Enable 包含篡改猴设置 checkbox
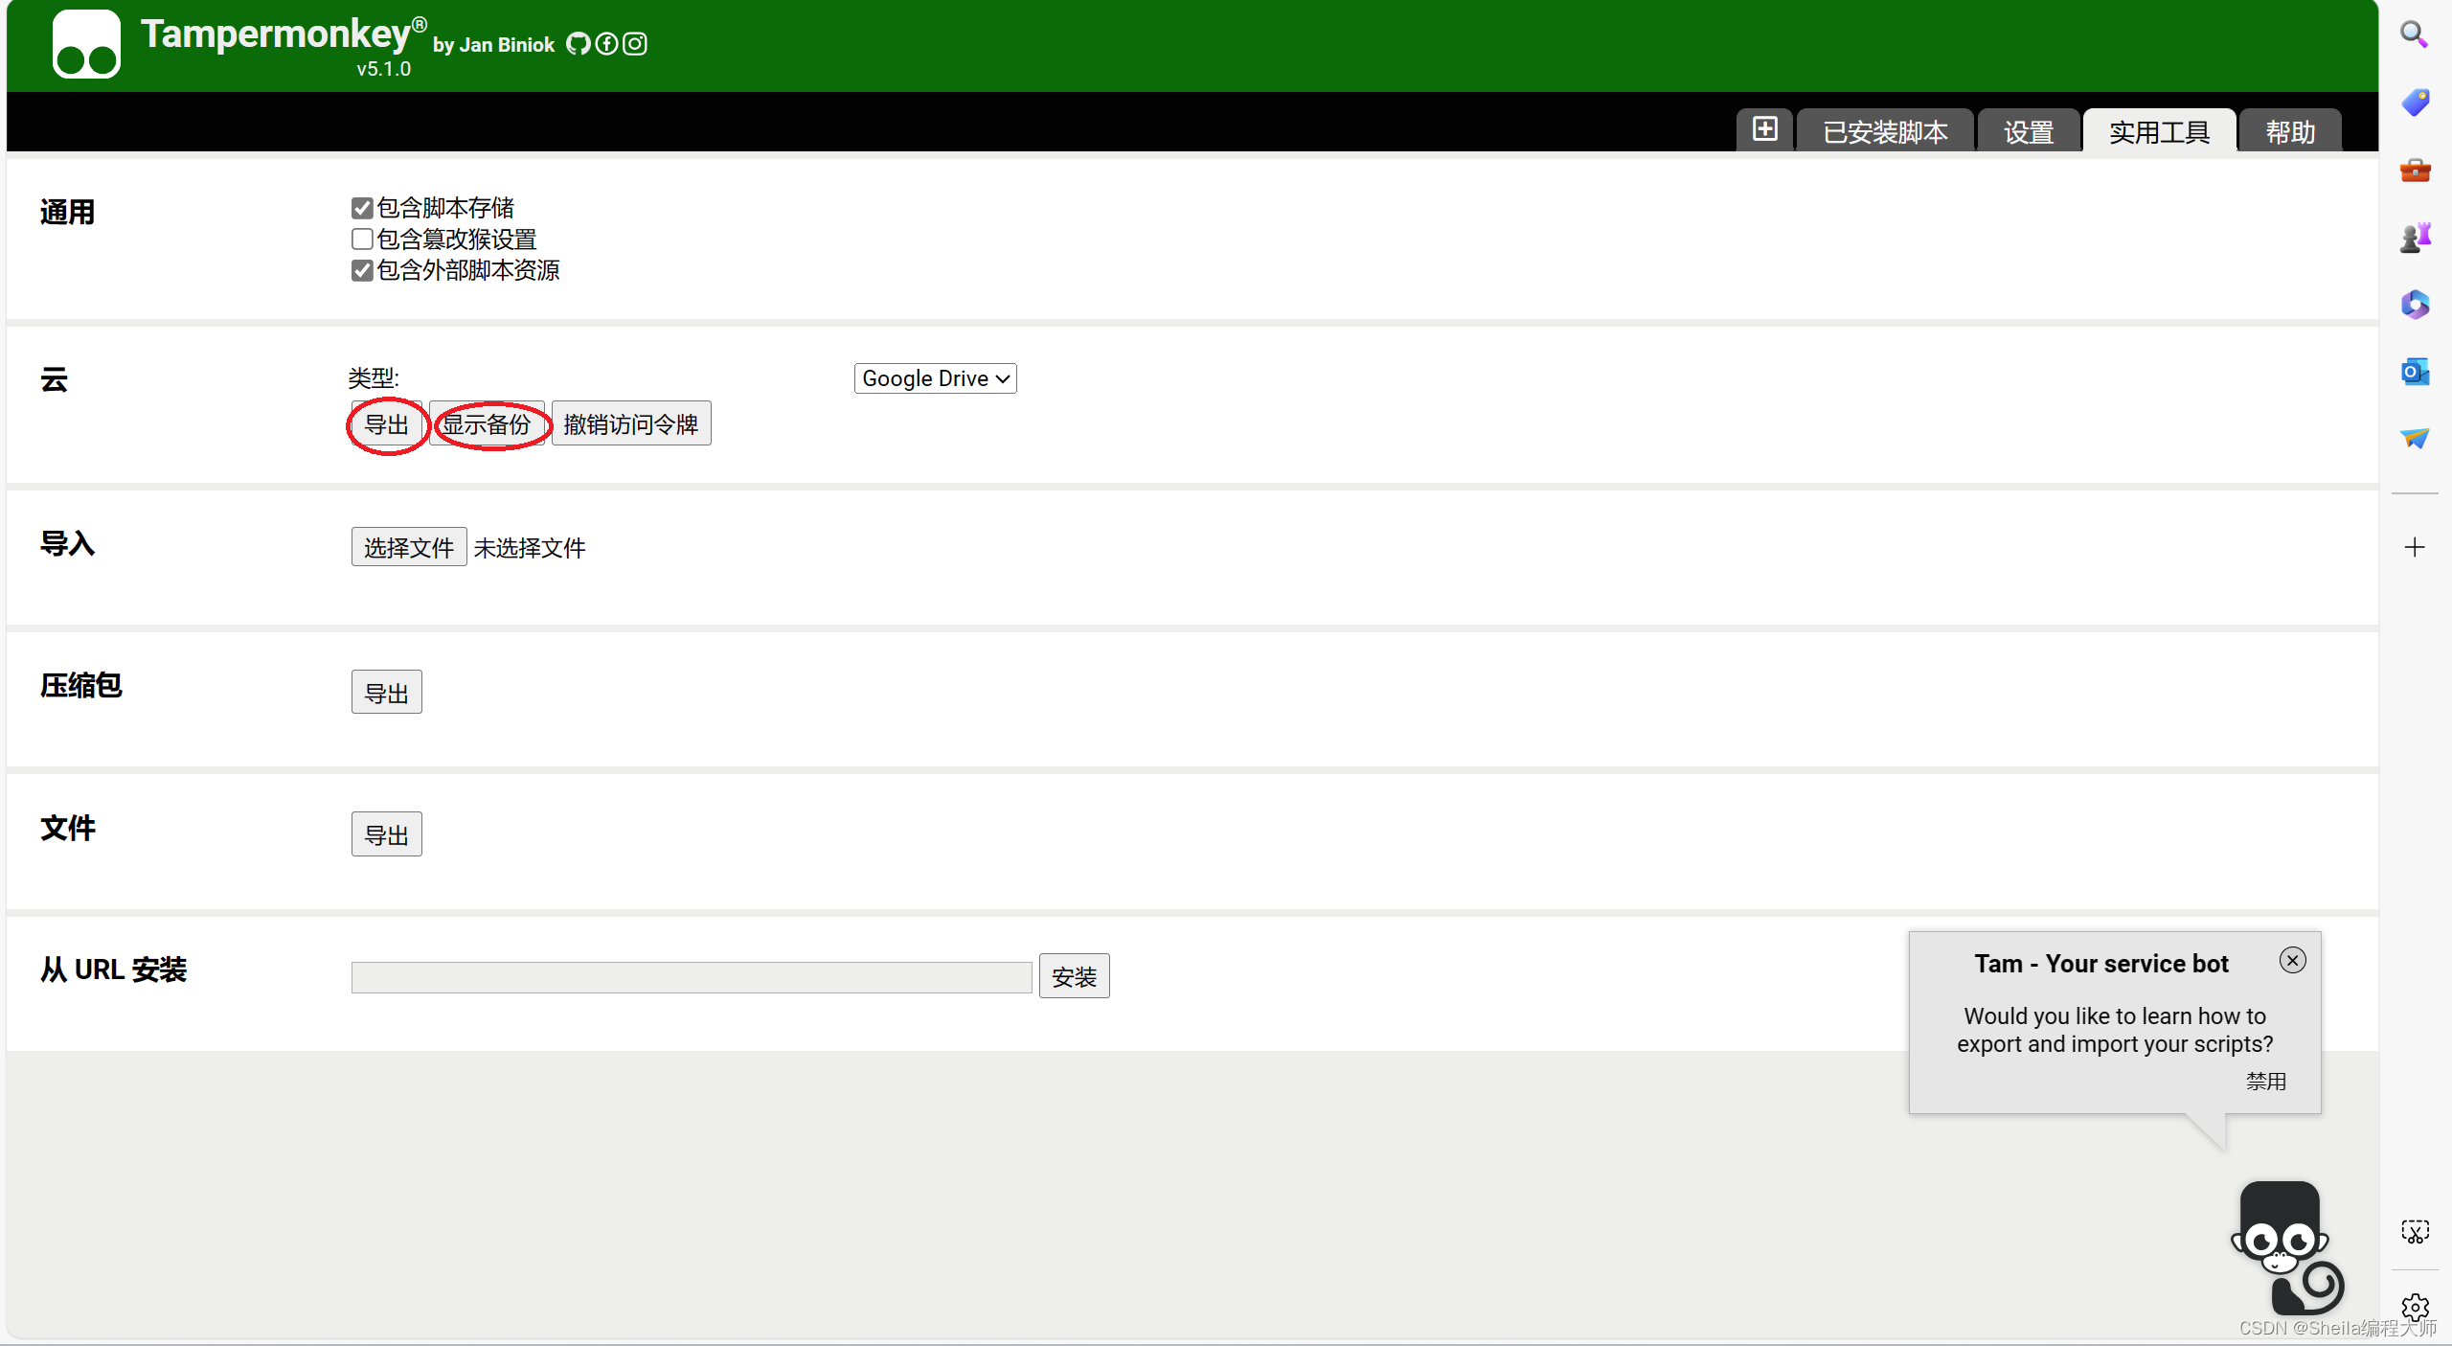The width and height of the screenshot is (2452, 1346). tap(362, 240)
